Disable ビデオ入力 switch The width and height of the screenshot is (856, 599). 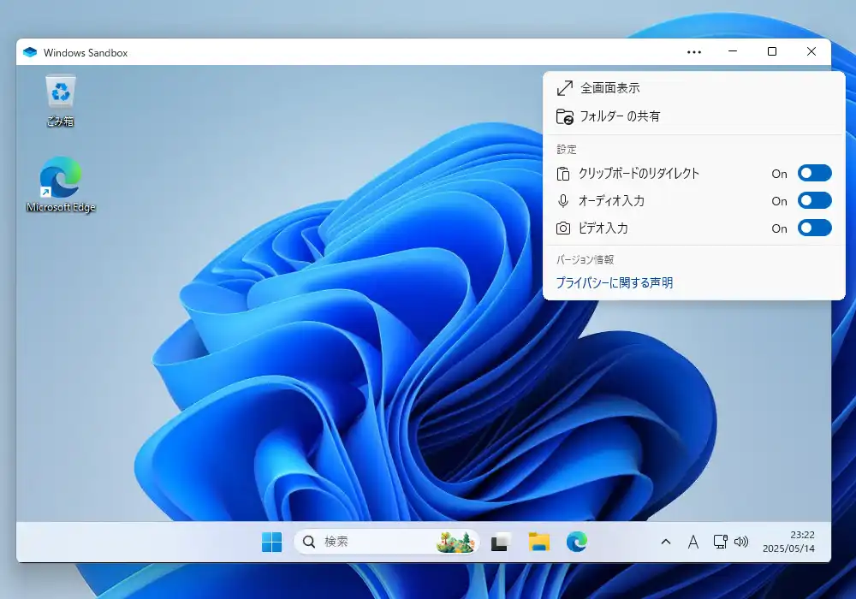[815, 228]
